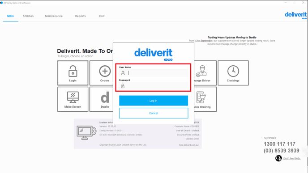Open the Reports tab

pos(80,16)
